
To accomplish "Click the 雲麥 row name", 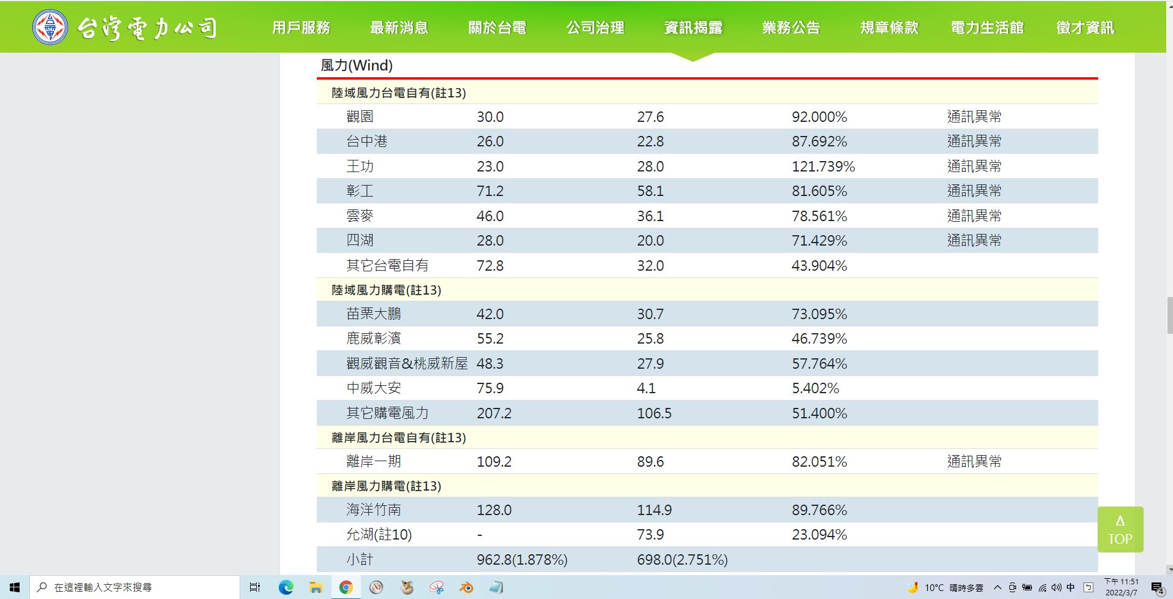I will [360, 216].
